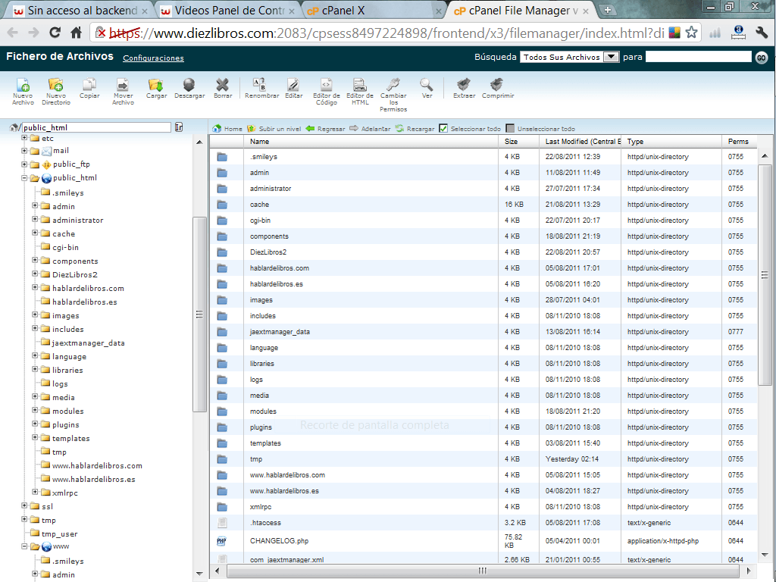776x582 pixels.
Task: Click the search text input field
Action: 698,57
